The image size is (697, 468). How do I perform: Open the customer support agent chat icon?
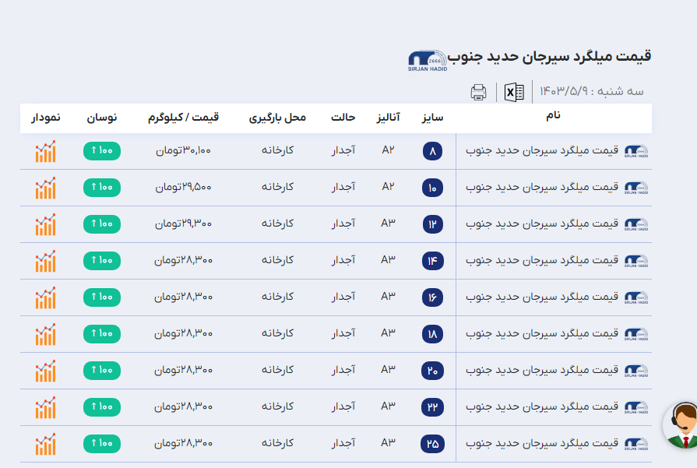point(681,425)
